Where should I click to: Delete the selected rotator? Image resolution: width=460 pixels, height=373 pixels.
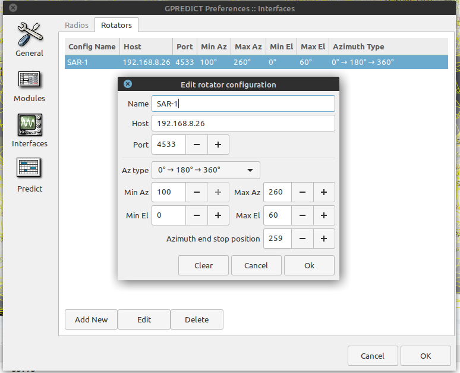coord(197,319)
